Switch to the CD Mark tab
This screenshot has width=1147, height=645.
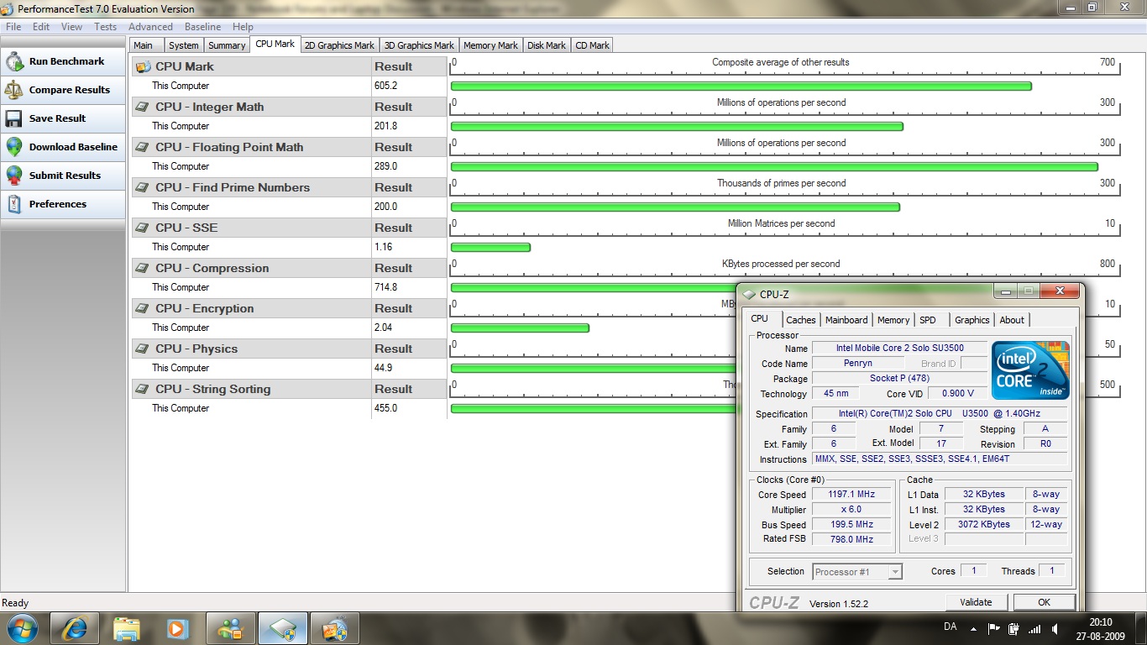[593, 45]
